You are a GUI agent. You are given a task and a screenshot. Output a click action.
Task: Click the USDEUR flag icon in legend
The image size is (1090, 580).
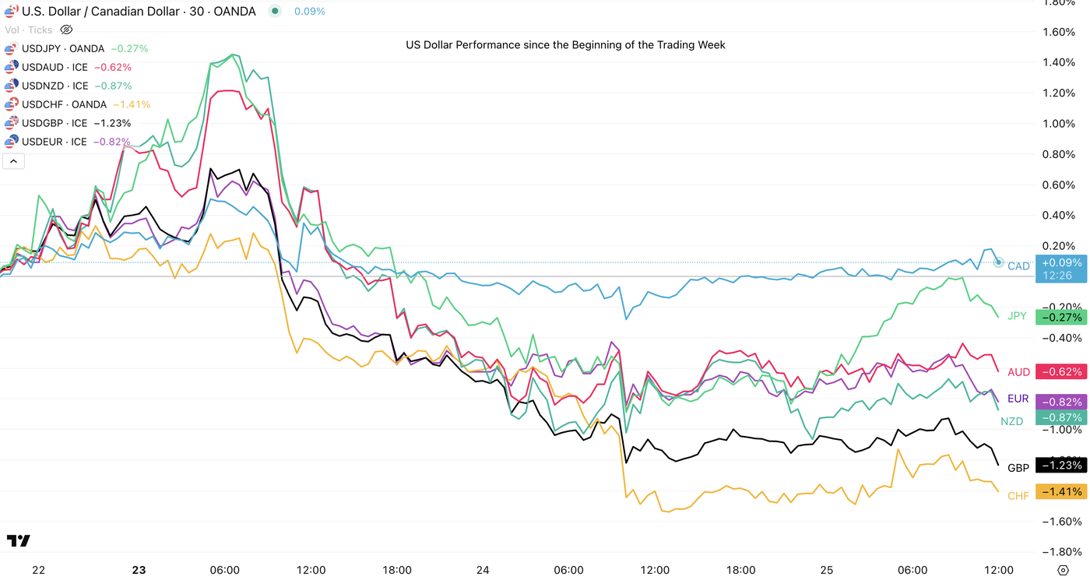pyautogui.click(x=11, y=142)
